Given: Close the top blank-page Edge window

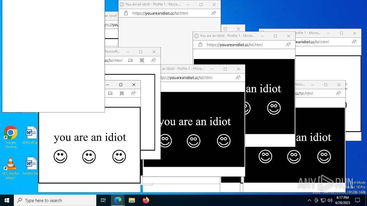Looking at the screenshot, I should pyautogui.click(x=214, y=5).
